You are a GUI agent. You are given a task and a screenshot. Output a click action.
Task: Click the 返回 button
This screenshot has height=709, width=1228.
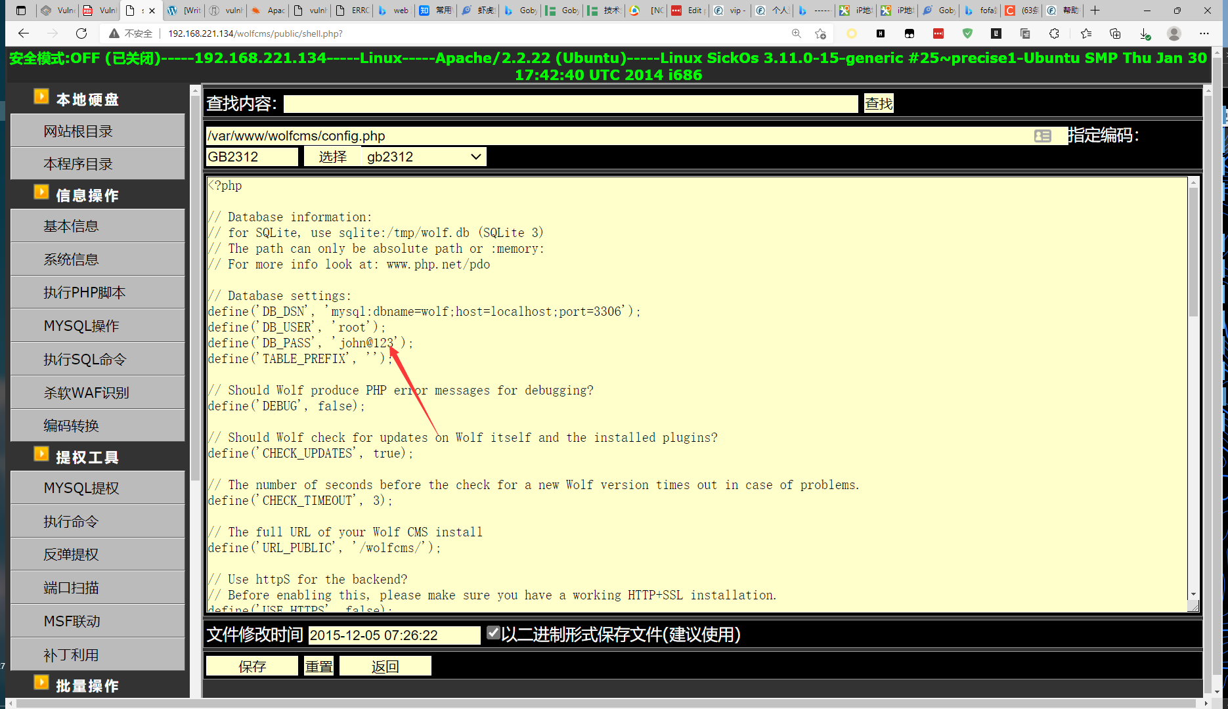(385, 666)
